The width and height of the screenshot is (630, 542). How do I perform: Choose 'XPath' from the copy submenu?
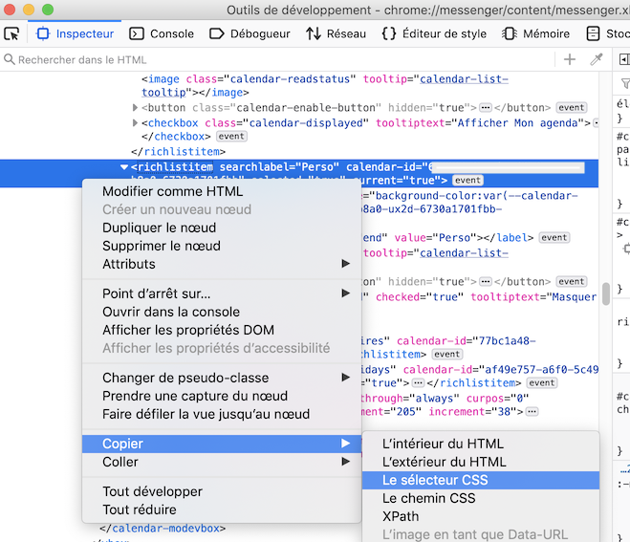pos(400,516)
